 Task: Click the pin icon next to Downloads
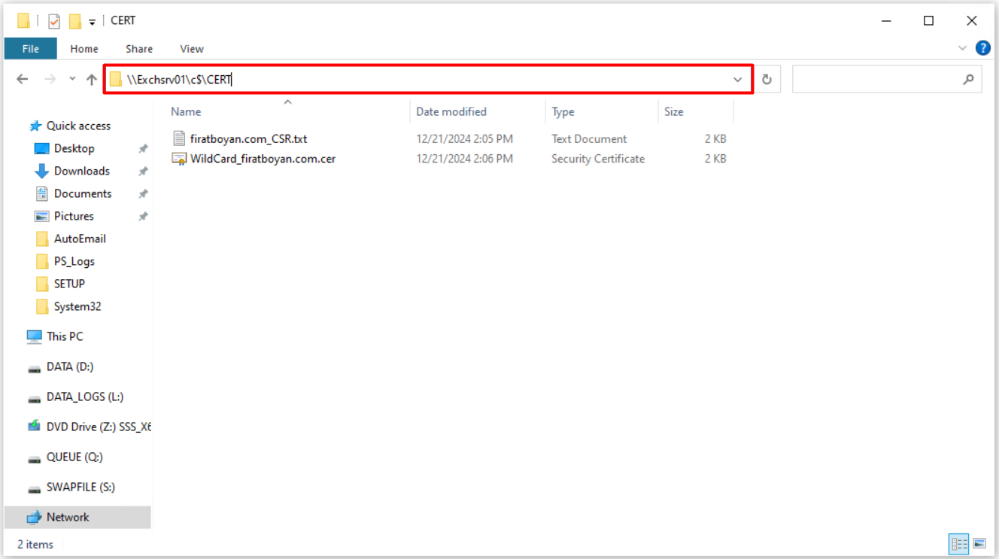pos(143,172)
